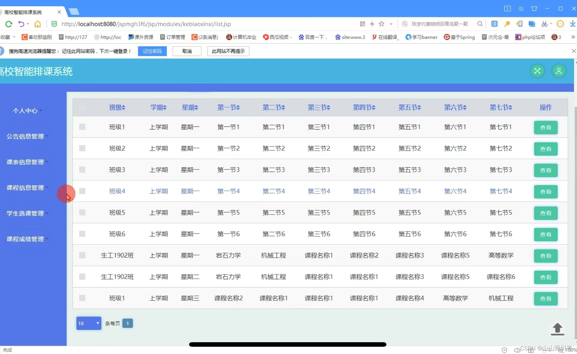The image size is (577, 354).
Task: Open the star bookmark dropdown arrow
Action: point(391,24)
